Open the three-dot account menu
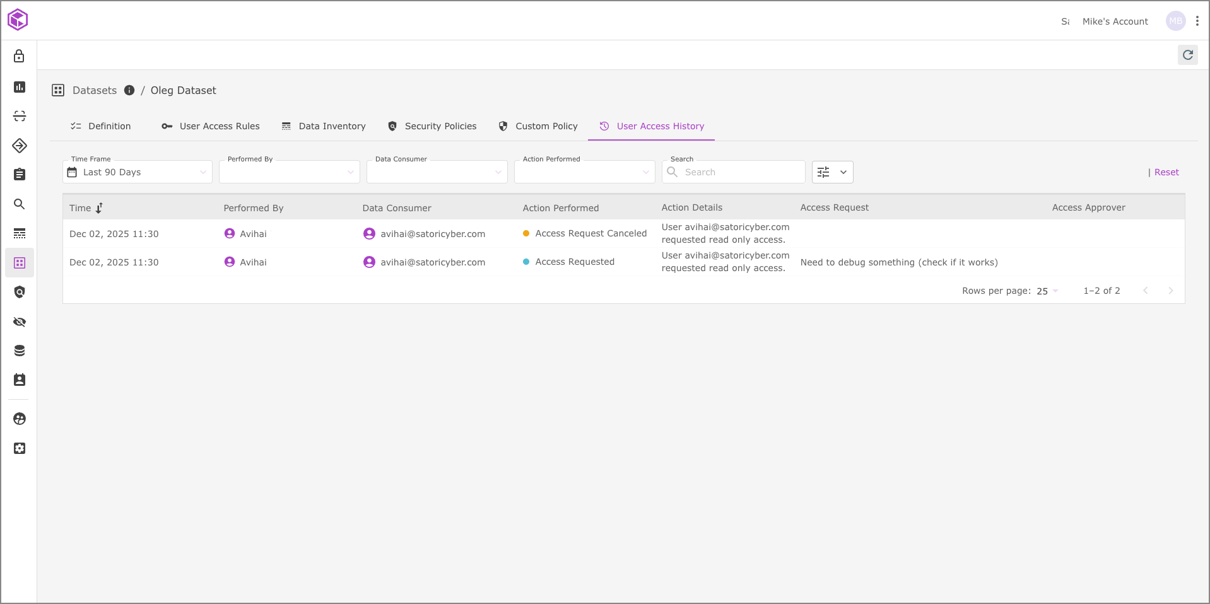This screenshot has height=604, width=1210. point(1197,21)
